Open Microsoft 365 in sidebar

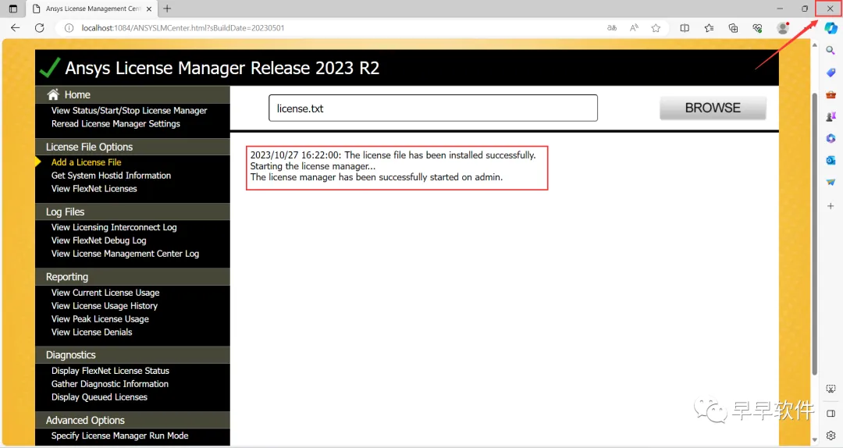(x=831, y=138)
